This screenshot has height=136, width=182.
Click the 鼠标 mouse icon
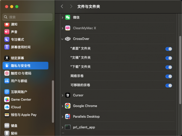coord(7,133)
